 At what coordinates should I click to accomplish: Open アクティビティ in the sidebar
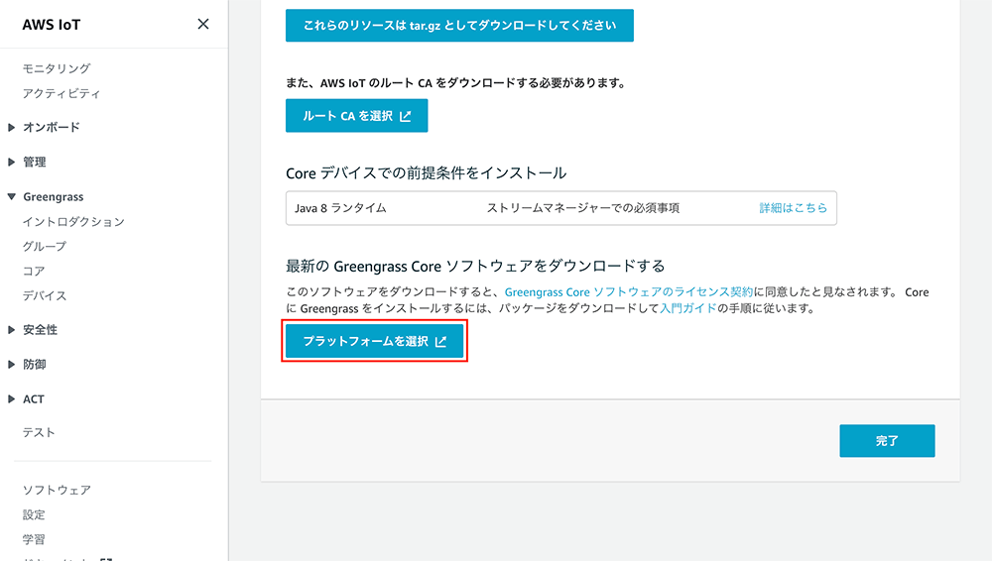(62, 93)
